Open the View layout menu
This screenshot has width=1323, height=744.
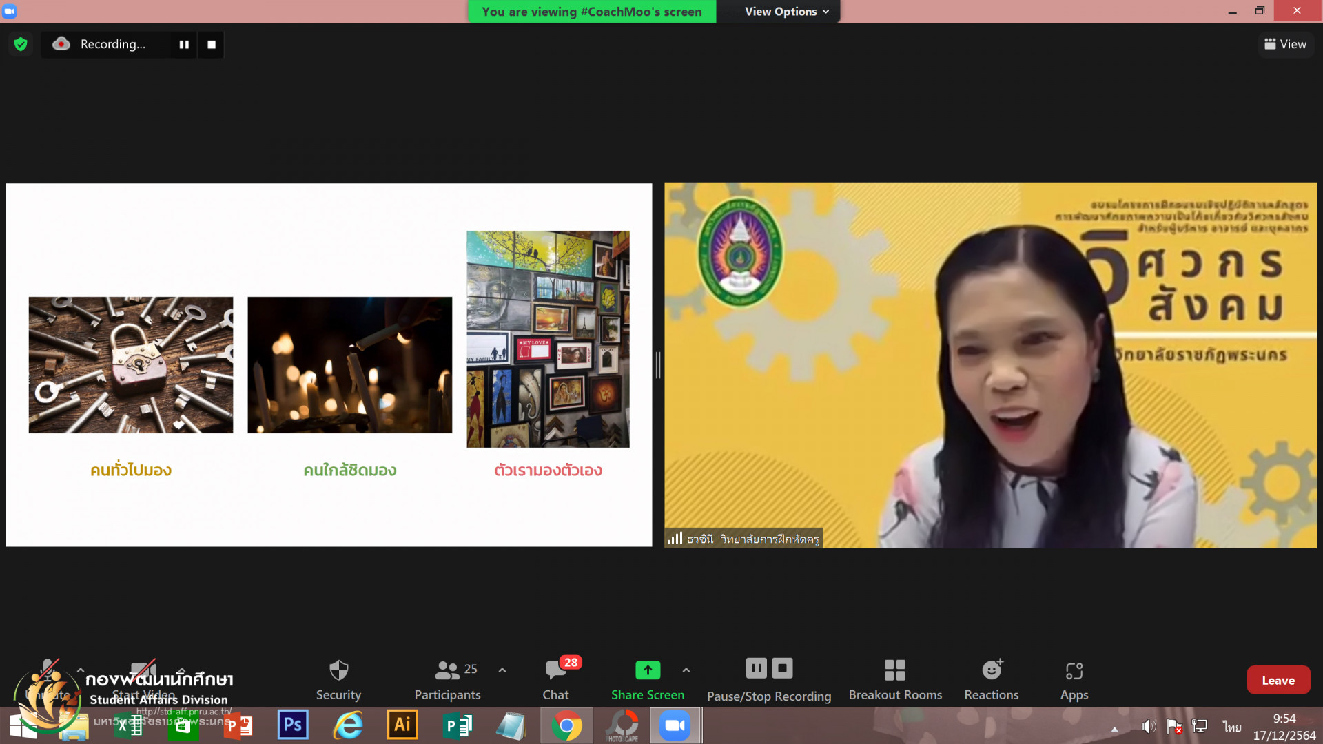coord(1285,44)
